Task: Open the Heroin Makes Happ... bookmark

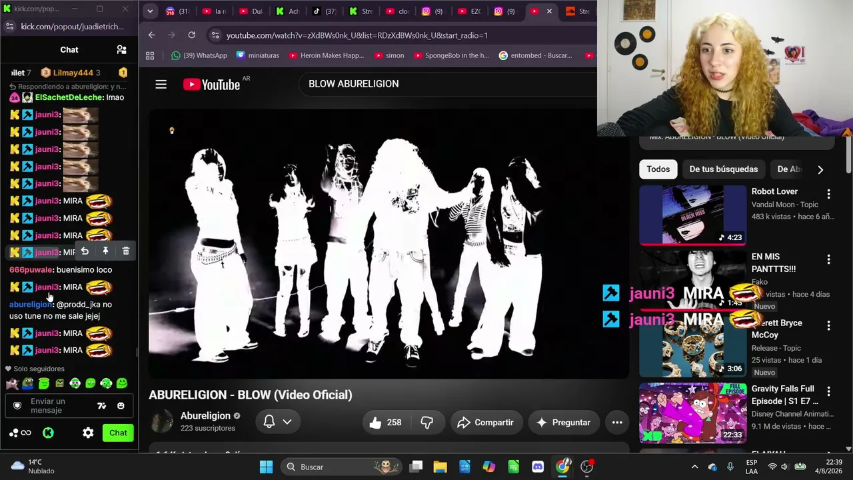Action: (x=327, y=55)
